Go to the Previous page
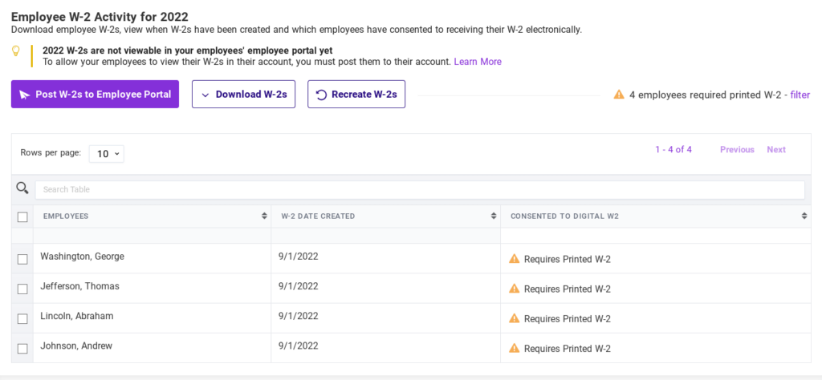 (737, 150)
